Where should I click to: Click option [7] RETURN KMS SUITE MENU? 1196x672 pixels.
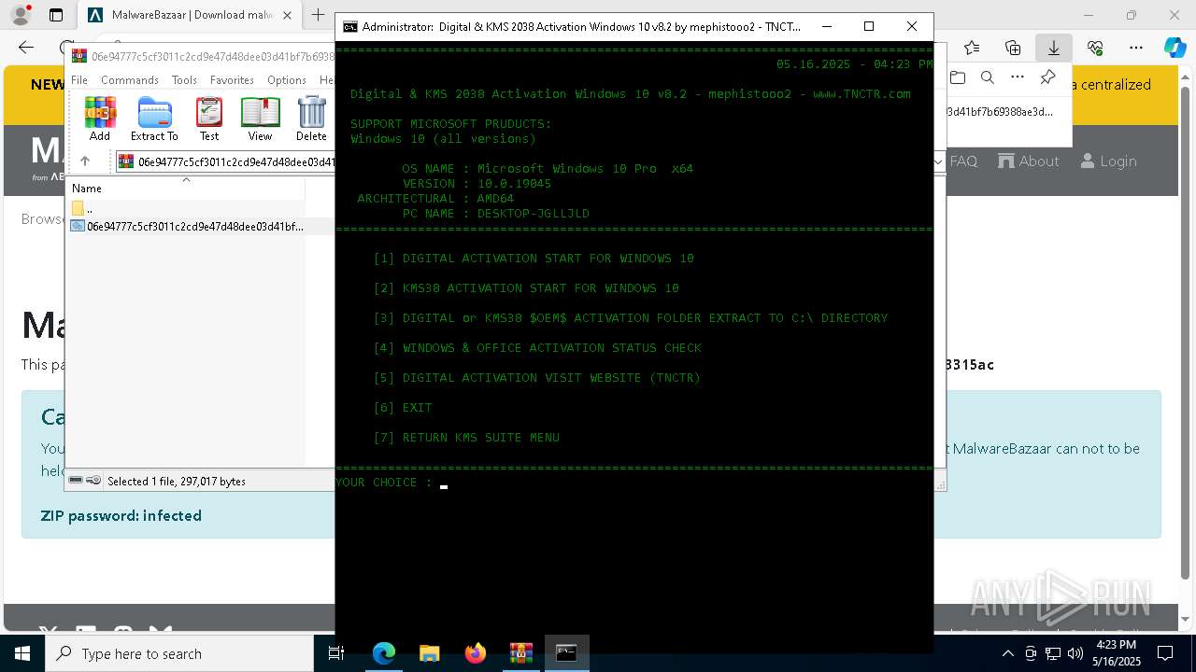pyautogui.click(x=466, y=438)
